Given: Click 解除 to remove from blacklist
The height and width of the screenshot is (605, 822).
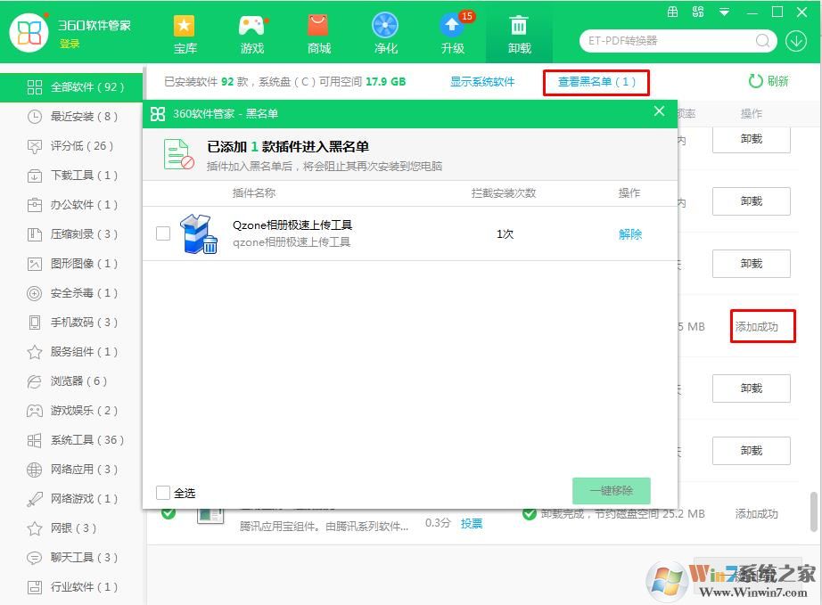Looking at the screenshot, I should [630, 234].
